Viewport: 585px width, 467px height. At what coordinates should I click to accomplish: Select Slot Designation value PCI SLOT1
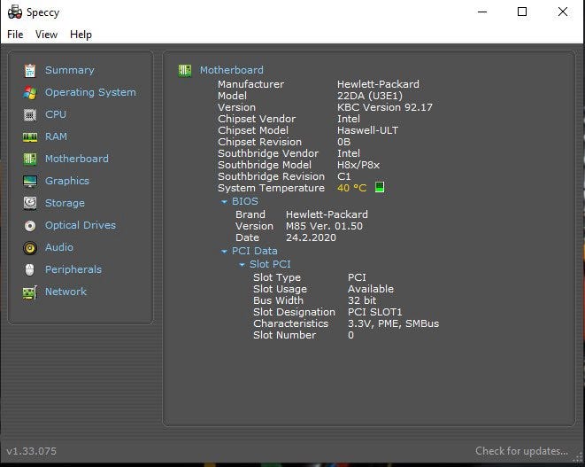(375, 312)
